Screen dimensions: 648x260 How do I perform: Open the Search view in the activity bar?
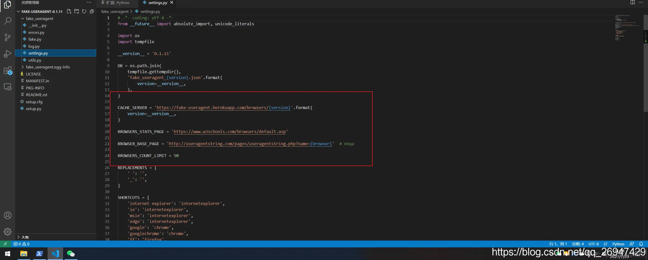pyautogui.click(x=8, y=21)
